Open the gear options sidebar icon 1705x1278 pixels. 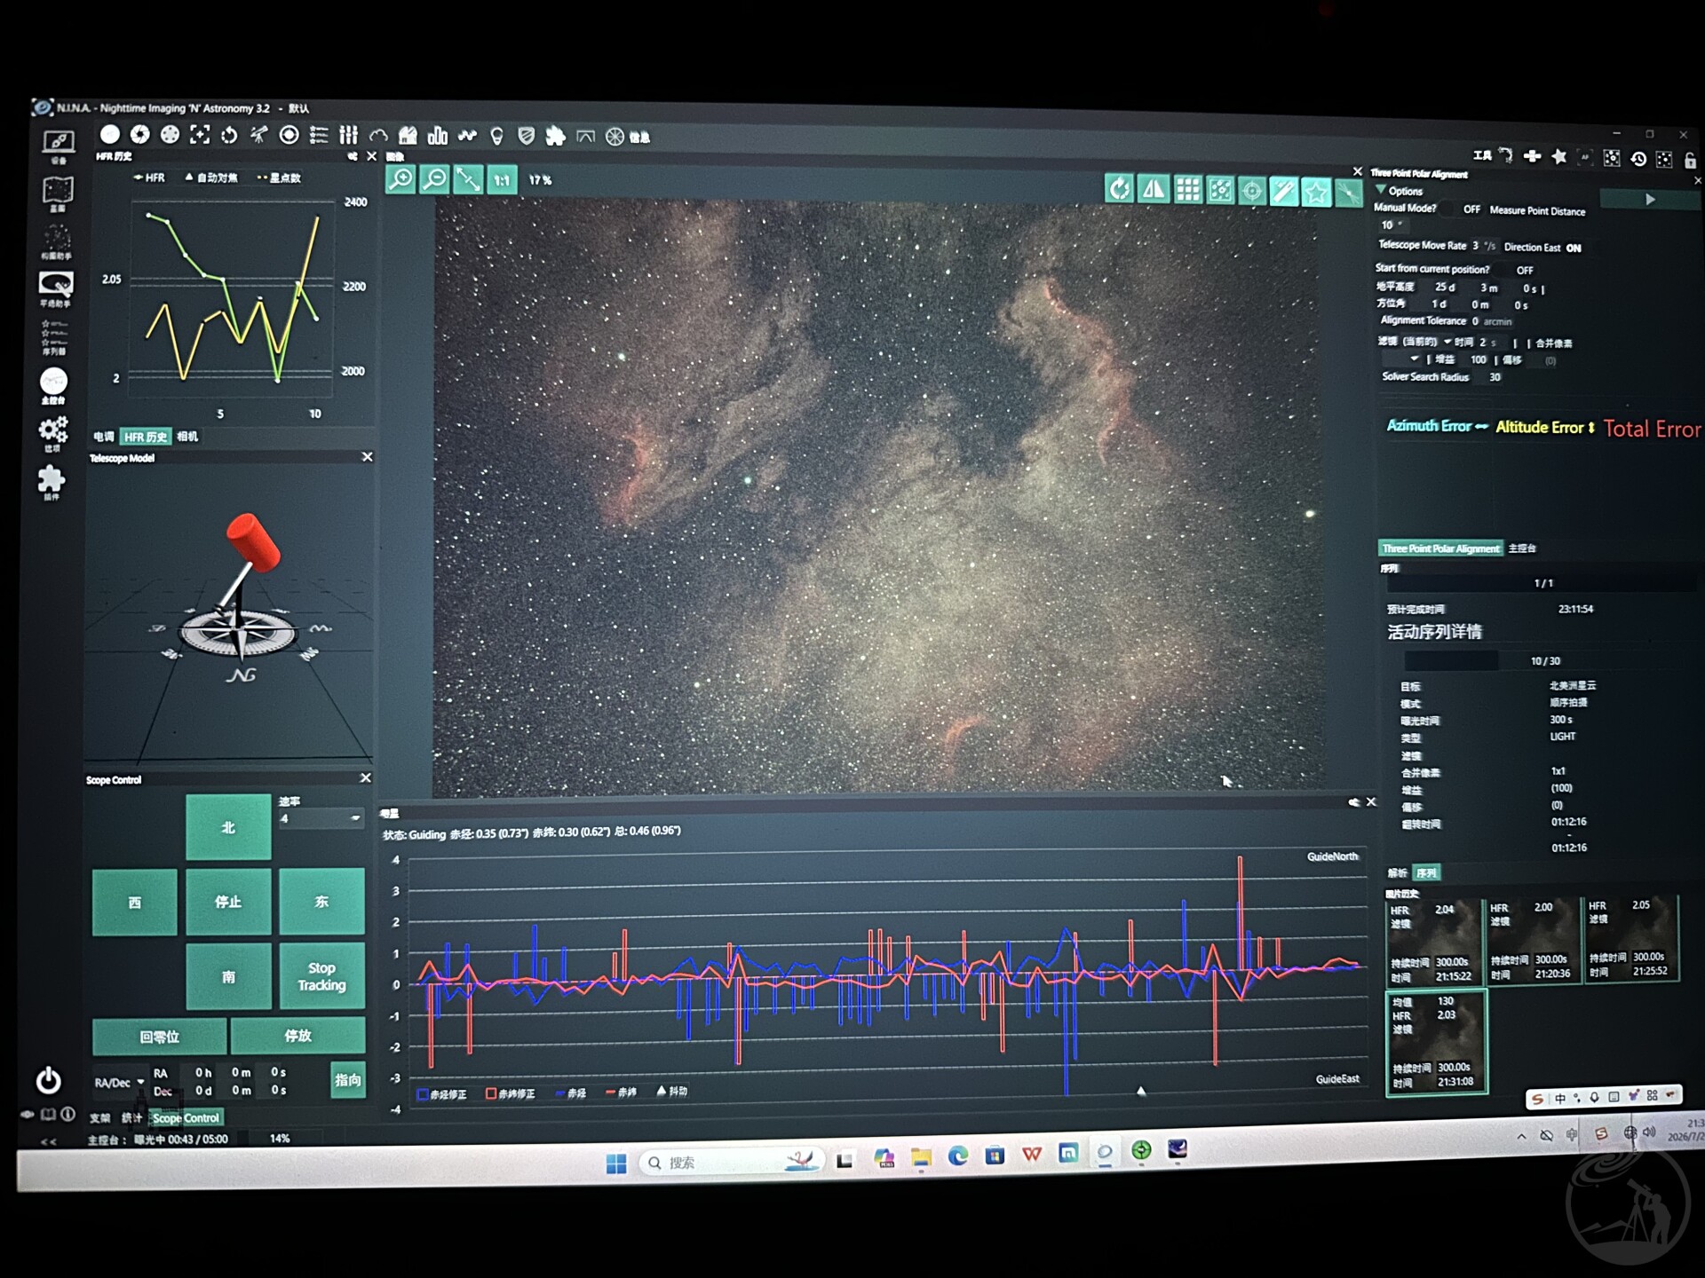tap(52, 431)
